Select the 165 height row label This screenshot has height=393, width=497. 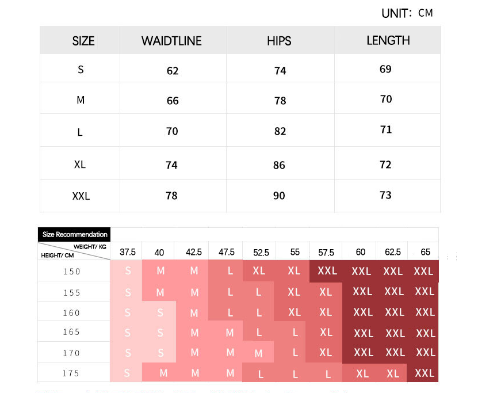tap(72, 332)
